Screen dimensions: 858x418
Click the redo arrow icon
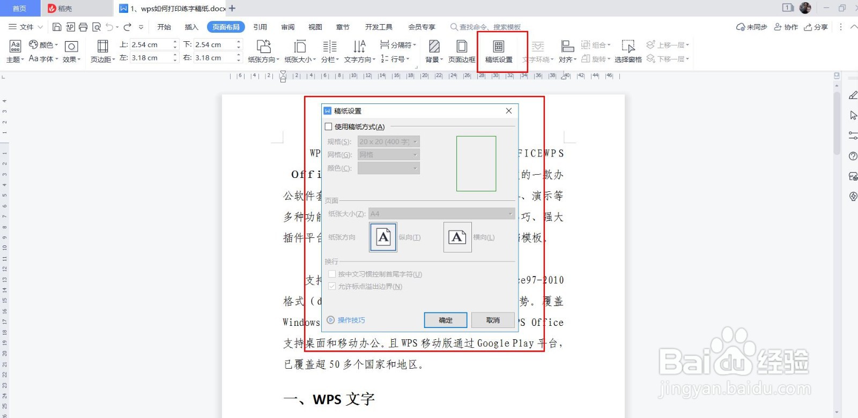(x=128, y=27)
